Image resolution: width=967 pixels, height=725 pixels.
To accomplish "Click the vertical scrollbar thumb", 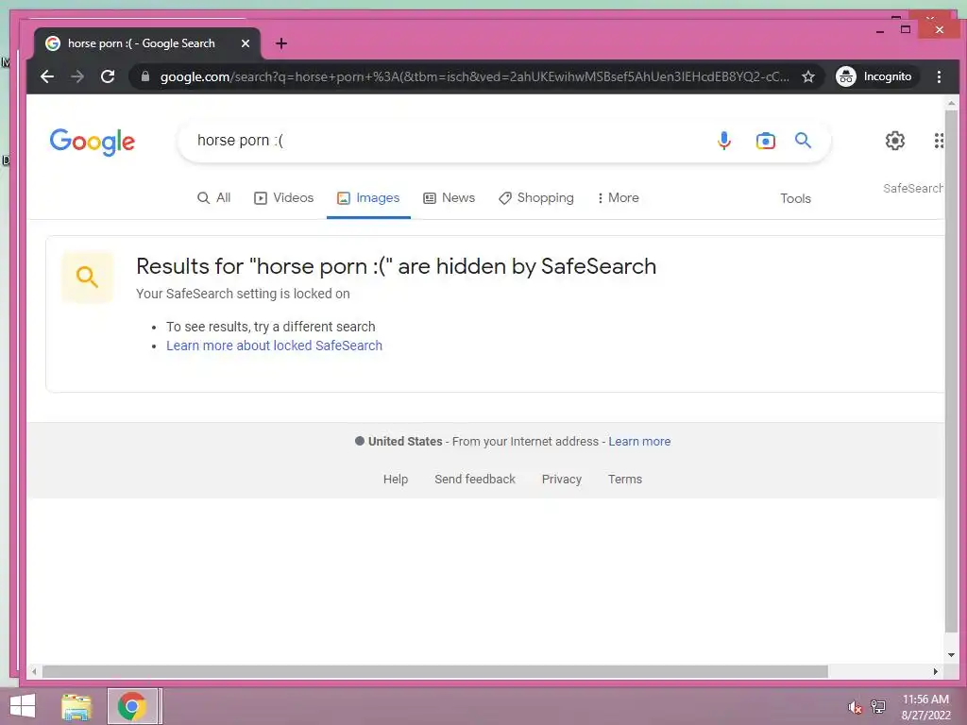I will pyautogui.click(x=951, y=372).
